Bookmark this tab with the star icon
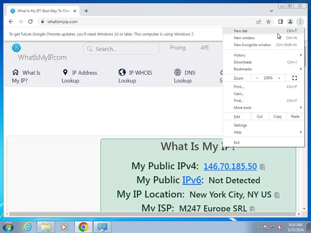This screenshot has width=311, height=233. pyautogui.click(x=268, y=22)
